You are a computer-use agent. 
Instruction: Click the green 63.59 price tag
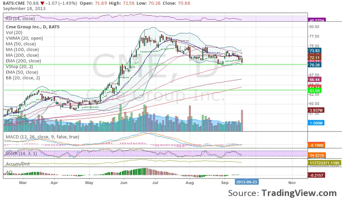(314, 91)
